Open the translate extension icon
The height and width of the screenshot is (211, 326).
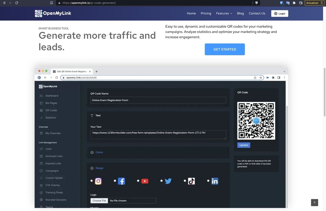(x=288, y=3)
